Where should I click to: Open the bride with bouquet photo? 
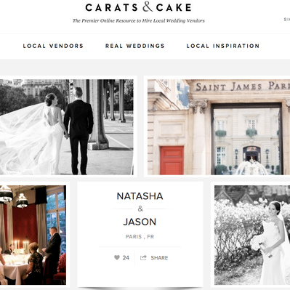tap(252, 235)
